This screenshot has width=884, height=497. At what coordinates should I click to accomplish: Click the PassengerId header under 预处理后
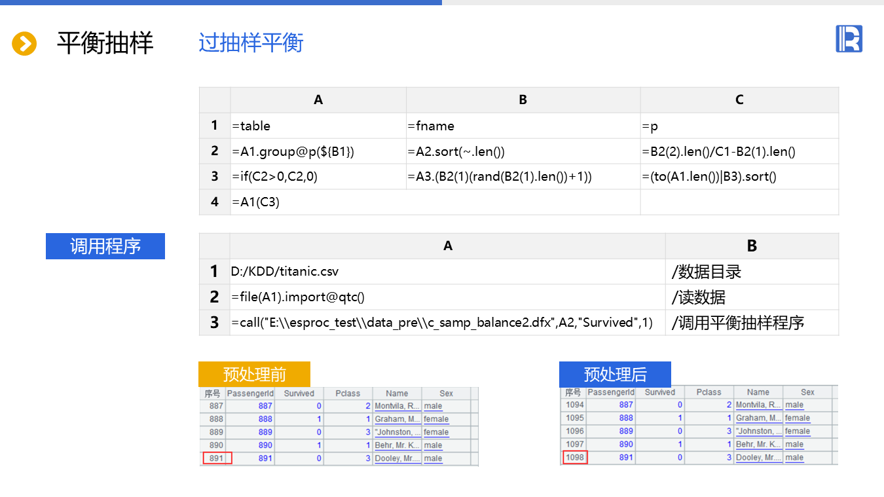pos(611,392)
